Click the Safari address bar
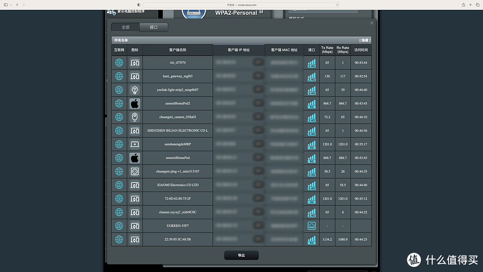Viewport: 483px width, 272px height. [241, 4]
